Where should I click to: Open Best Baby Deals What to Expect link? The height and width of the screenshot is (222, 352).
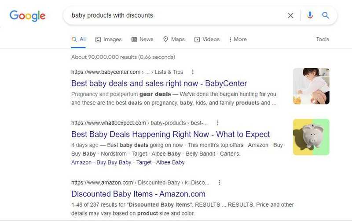point(170,134)
